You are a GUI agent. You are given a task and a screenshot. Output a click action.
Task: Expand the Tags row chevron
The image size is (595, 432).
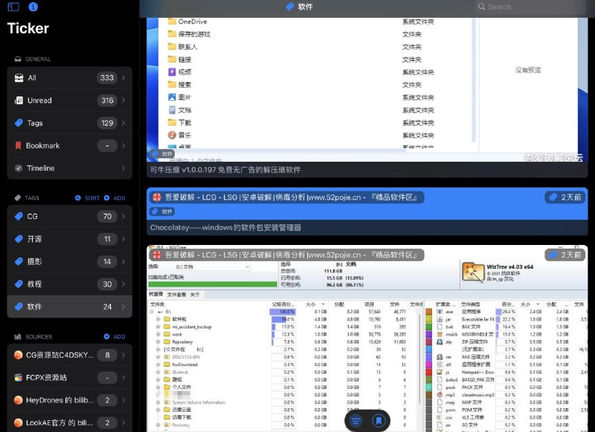(123, 123)
